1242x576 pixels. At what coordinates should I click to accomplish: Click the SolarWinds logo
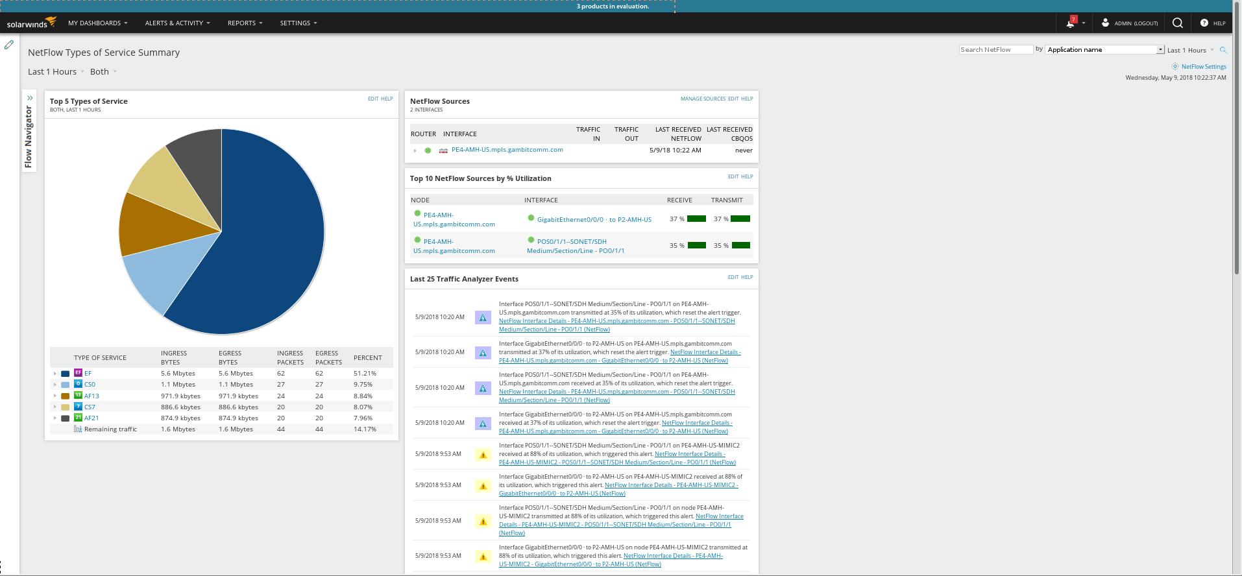coord(31,23)
